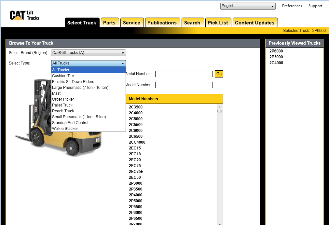Open previously viewed truck 2P6000
The width and height of the screenshot is (329, 225).
tap(276, 51)
